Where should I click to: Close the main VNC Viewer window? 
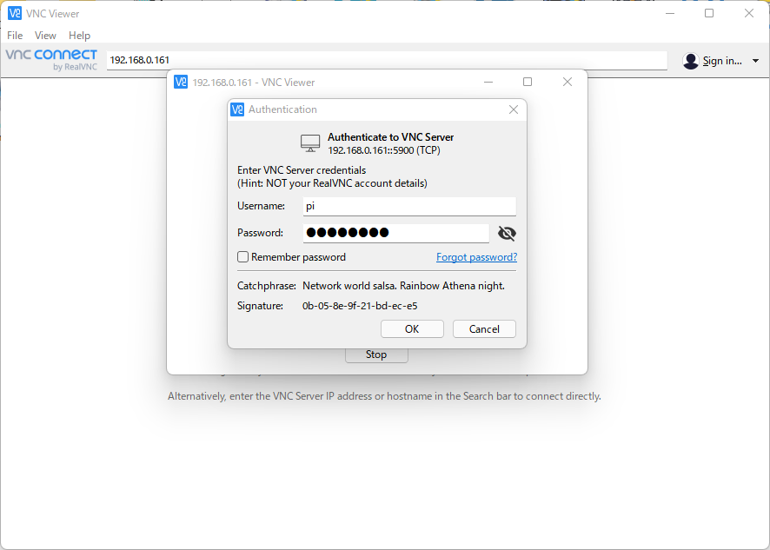pos(749,13)
